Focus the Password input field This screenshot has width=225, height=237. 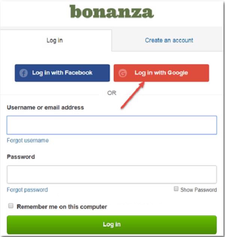pyautogui.click(x=112, y=175)
